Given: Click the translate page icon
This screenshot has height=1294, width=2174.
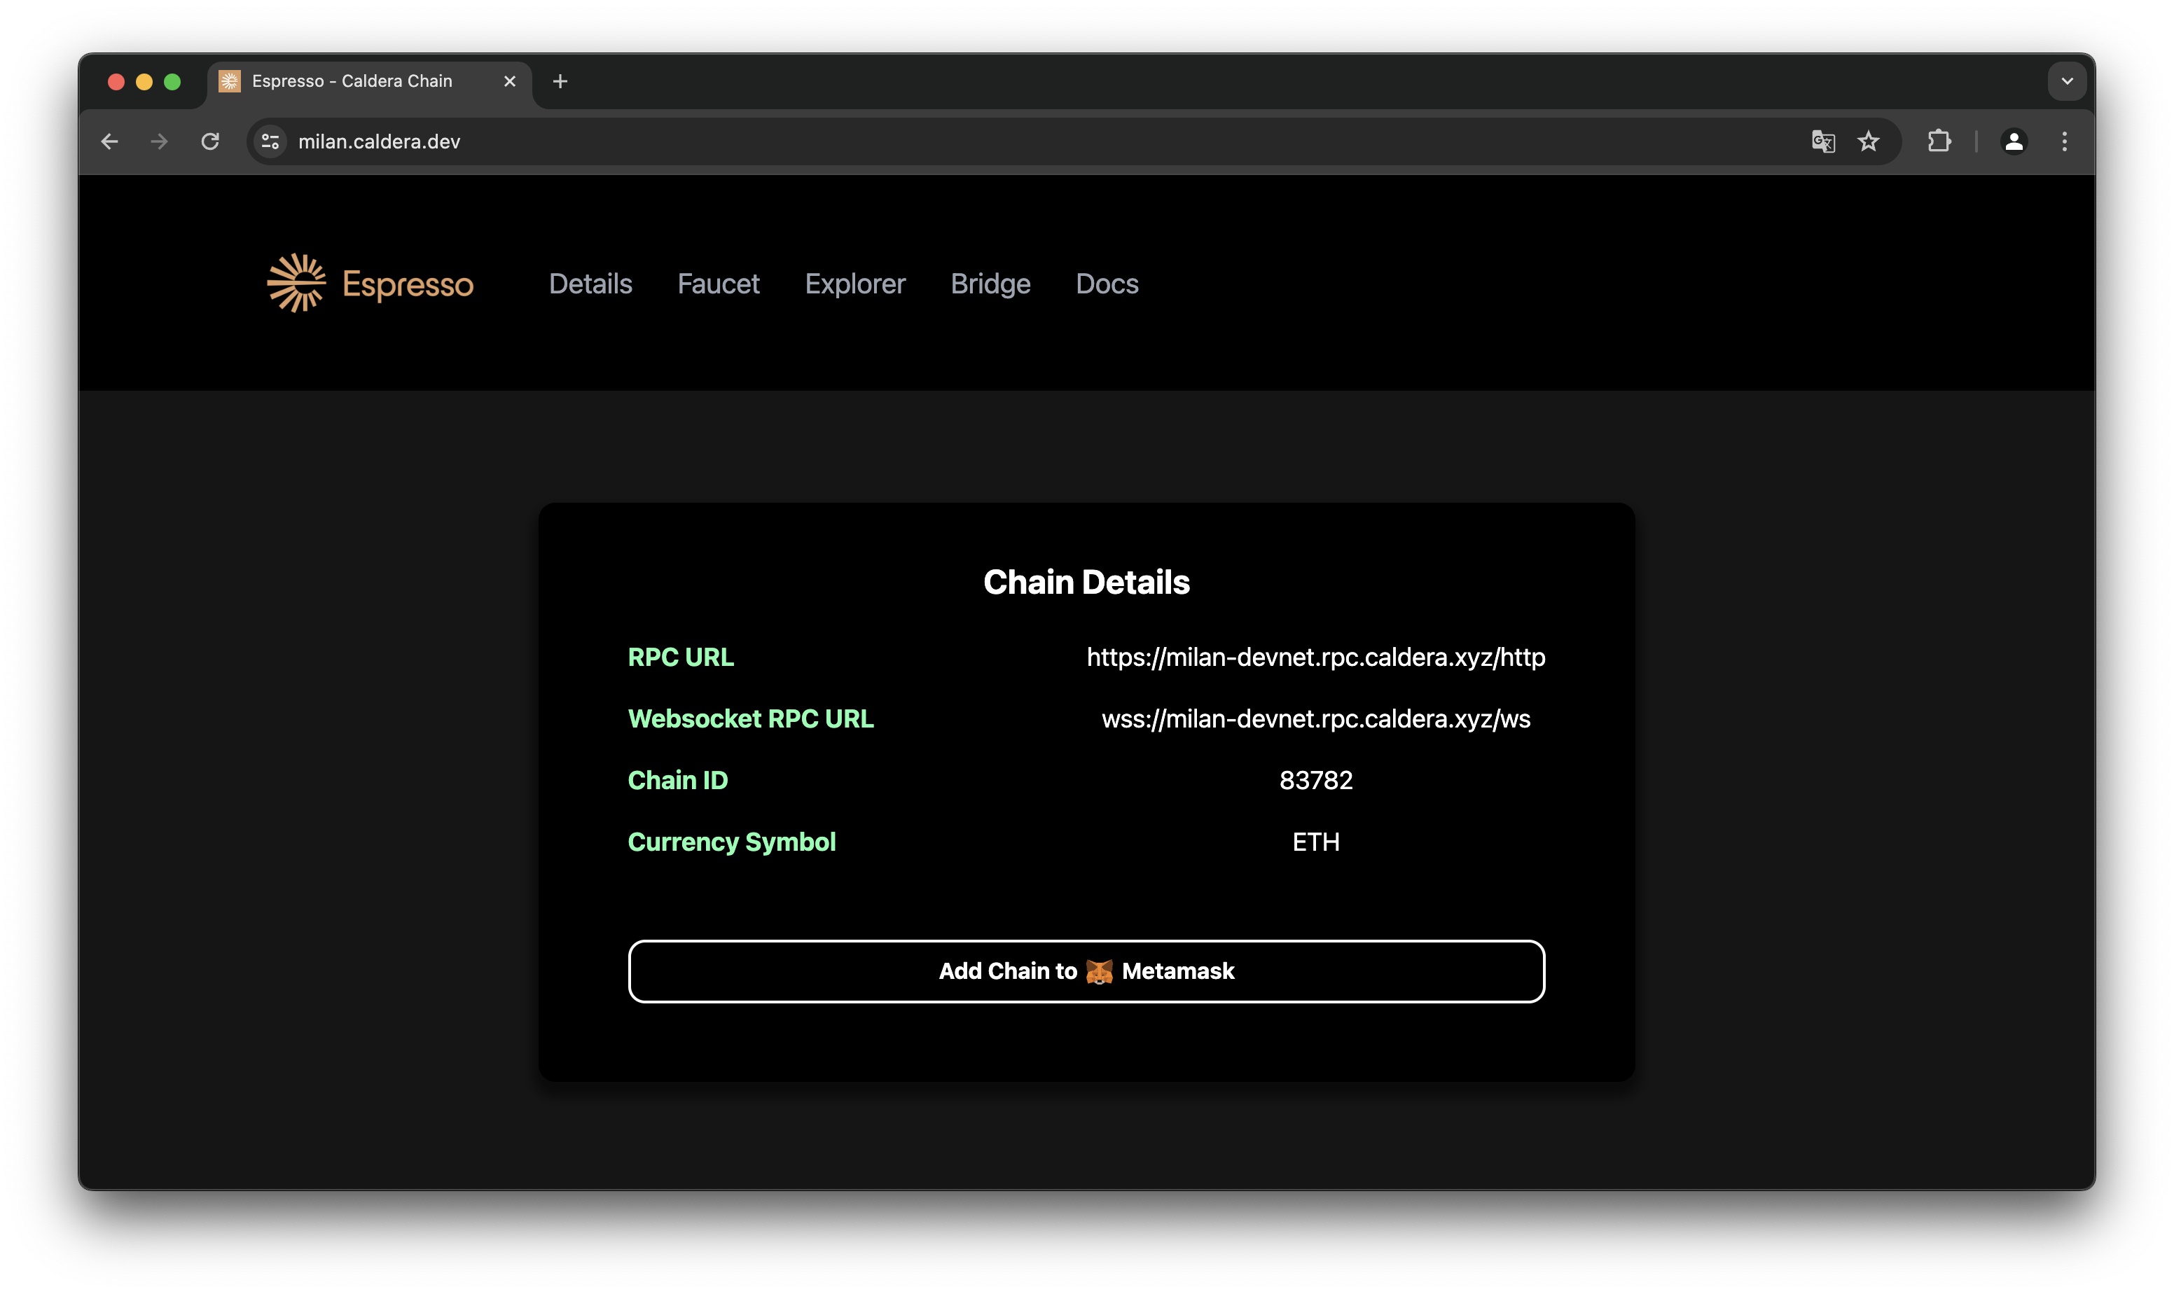Looking at the screenshot, I should [1822, 141].
